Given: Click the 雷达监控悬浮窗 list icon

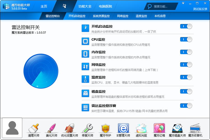Looking at the screenshot, I should pyautogui.click(x=85, y=108).
